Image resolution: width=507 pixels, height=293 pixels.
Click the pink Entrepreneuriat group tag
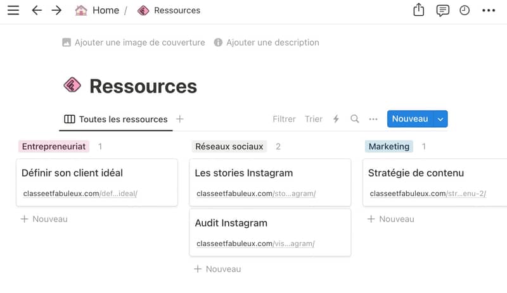click(54, 146)
